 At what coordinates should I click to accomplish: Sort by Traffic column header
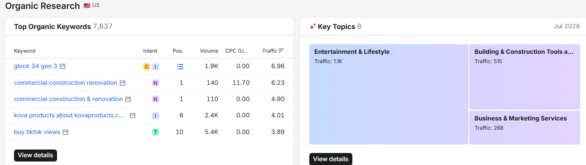[x=270, y=51]
